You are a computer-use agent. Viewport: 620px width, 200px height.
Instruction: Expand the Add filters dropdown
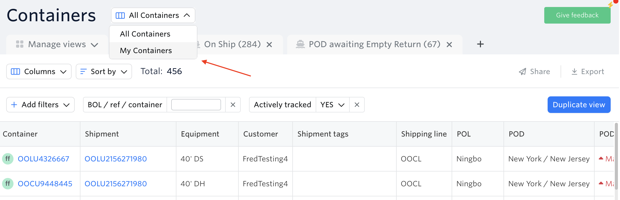(x=40, y=105)
